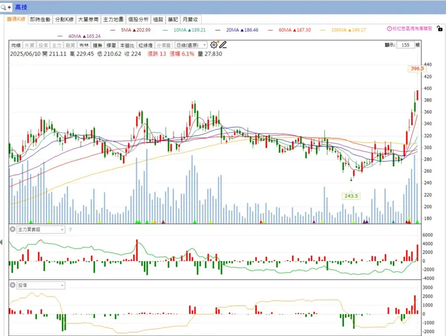Switch to the 大單券商 tab

coord(88,19)
